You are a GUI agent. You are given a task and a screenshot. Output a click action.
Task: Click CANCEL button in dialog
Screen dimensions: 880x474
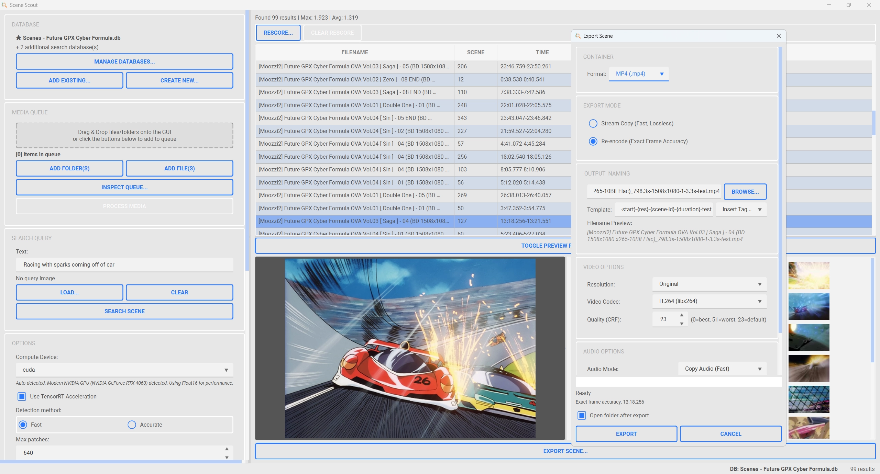pos(731,434)
